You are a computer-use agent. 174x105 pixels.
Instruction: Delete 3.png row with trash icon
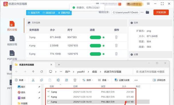[116, 37]
